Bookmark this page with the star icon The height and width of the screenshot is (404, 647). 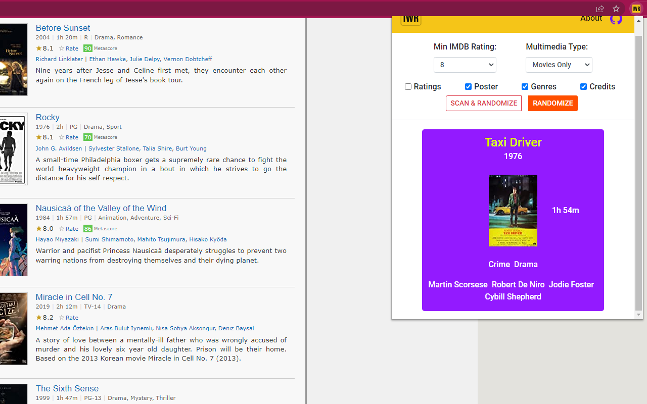616,9
